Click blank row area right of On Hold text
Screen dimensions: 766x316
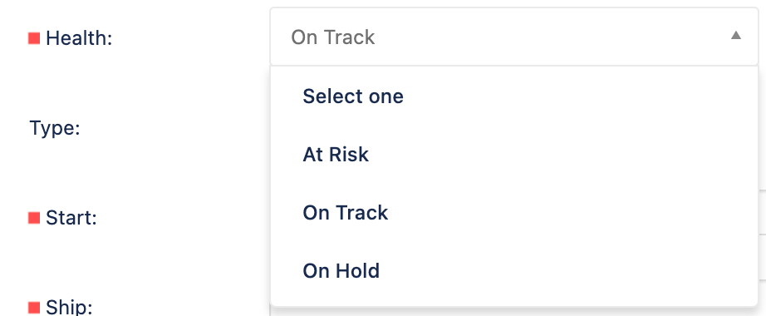click(x=567, y=271)
